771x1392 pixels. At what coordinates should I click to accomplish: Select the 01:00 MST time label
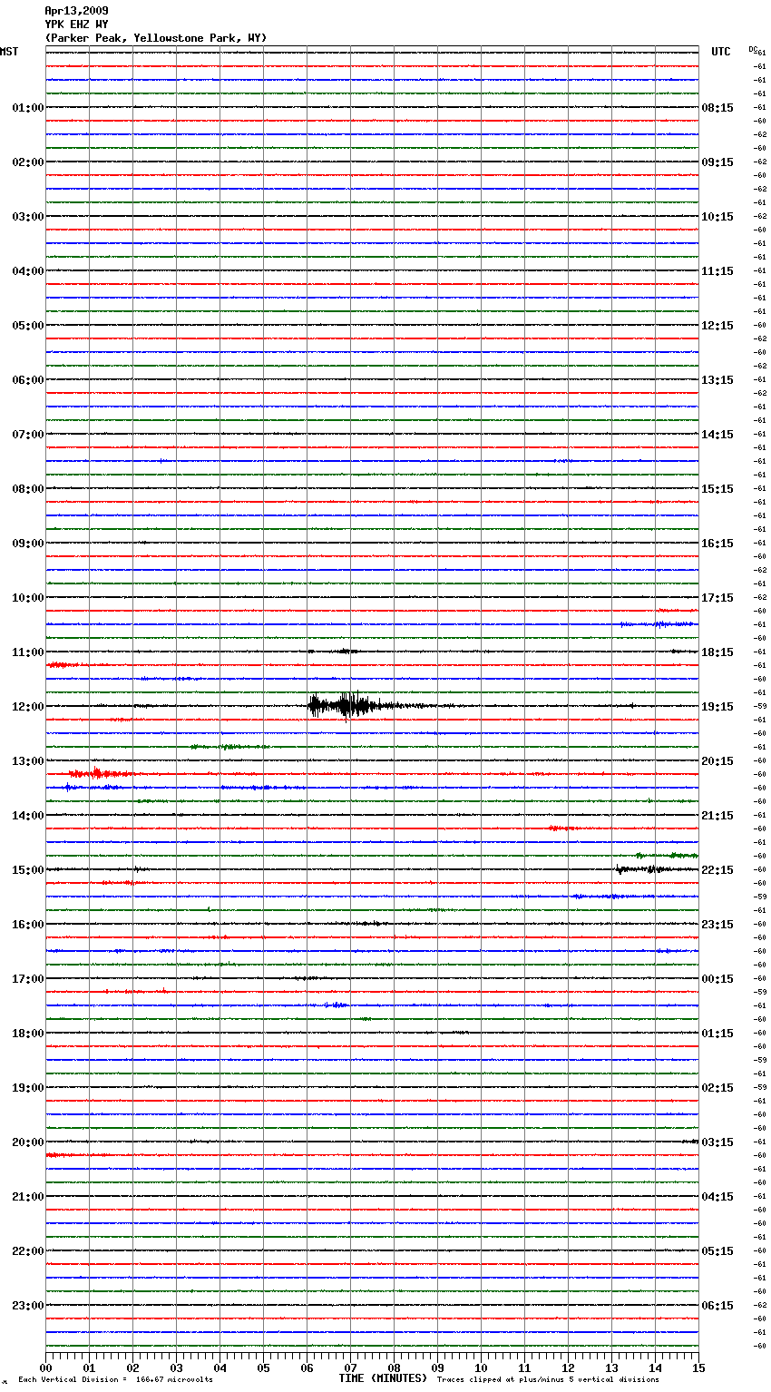coord(28,108)
